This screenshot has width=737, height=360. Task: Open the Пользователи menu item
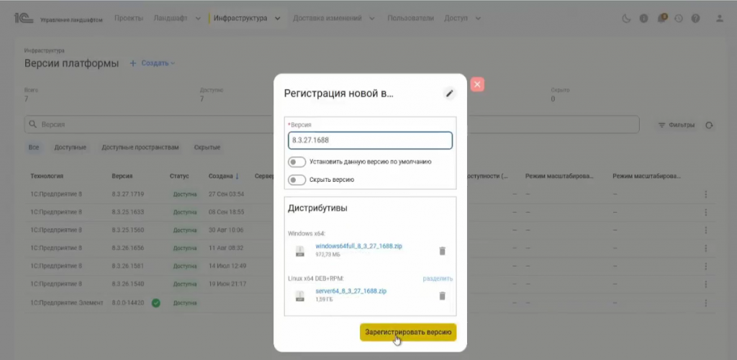click(410, 18)
